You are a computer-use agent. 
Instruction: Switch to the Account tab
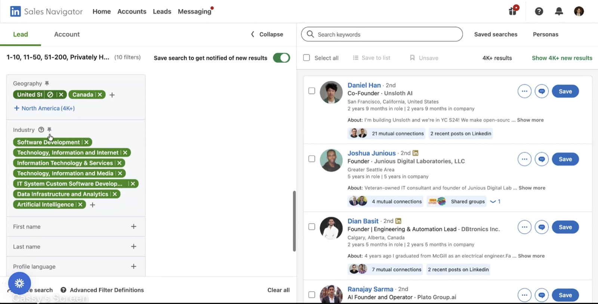pyautogui.click(x=67, y=34)
